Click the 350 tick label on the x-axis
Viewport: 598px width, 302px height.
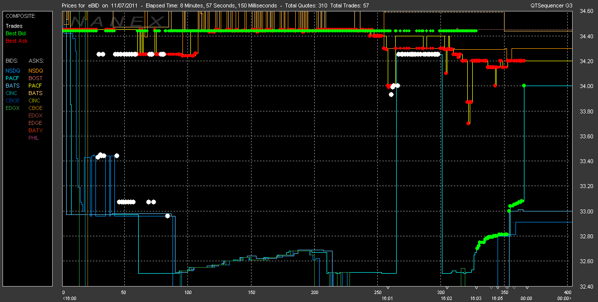coord(505,293)
